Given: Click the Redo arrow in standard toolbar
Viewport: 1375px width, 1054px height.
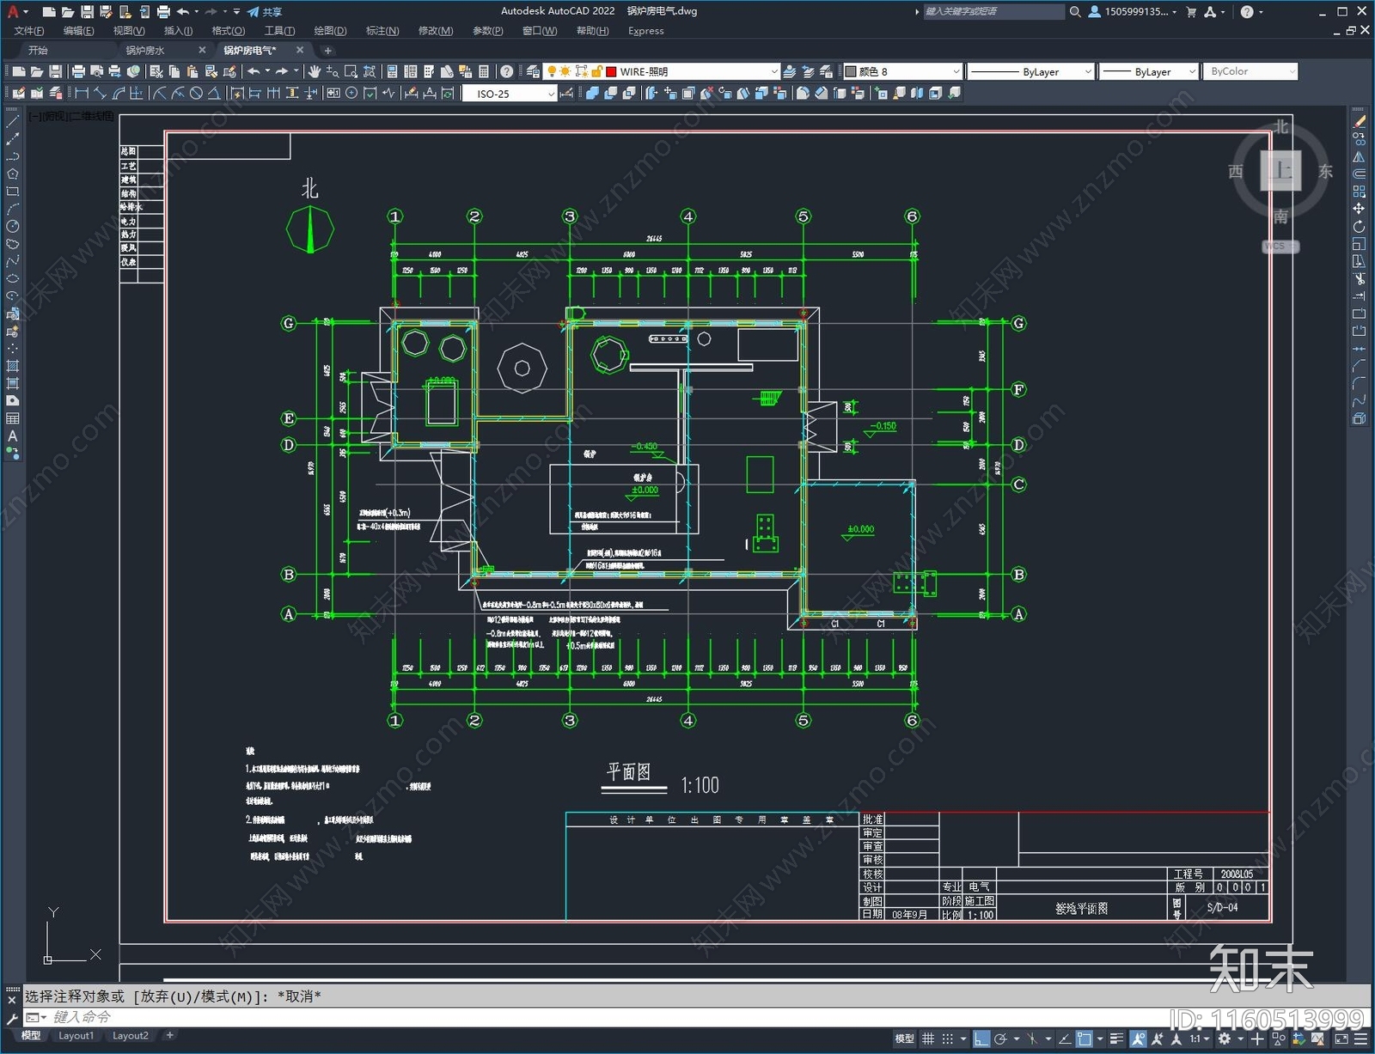Looking at the screenshot, I should click(x=282, y=71).
